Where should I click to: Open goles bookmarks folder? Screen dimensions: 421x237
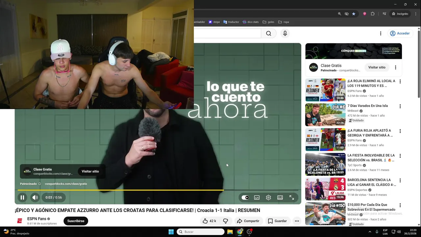coord(268,22)
